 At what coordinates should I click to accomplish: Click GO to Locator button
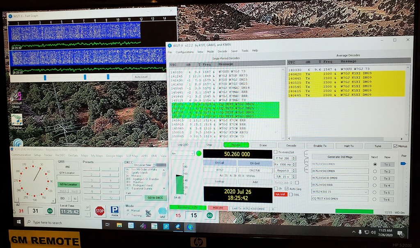68,185
